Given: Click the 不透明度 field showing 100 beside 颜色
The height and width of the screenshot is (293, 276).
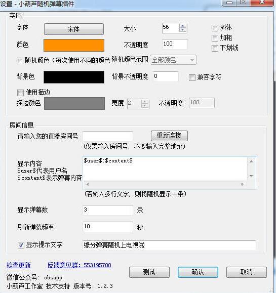Looking at the screenshot, I should (175, 44).
